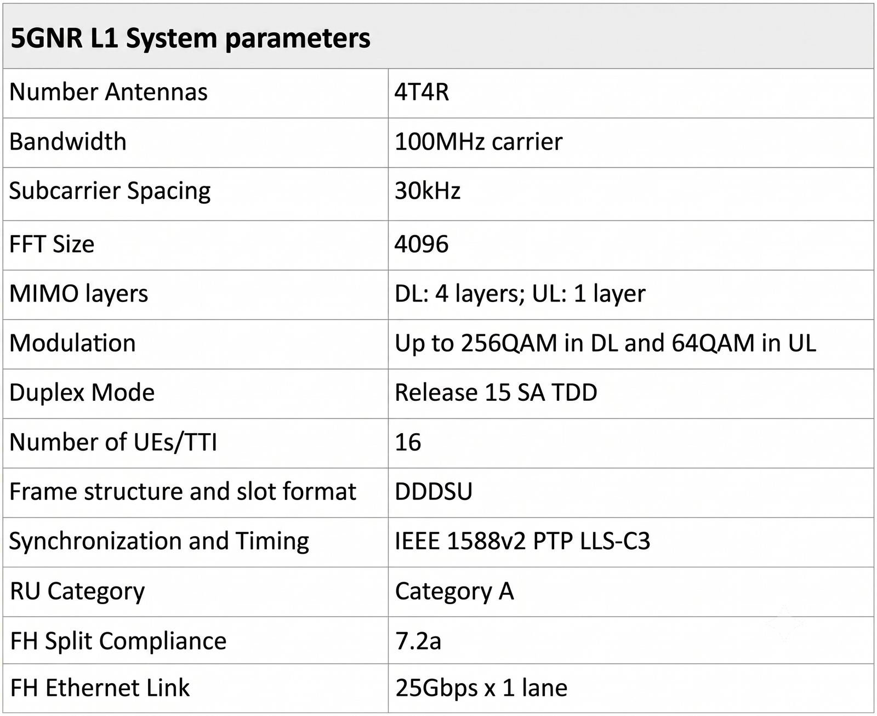
Task: Select '100MHz carrier' value
Action: pos(479,141)
